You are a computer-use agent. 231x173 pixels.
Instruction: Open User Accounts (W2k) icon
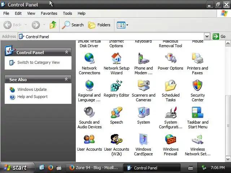click(x=116, y=139)
